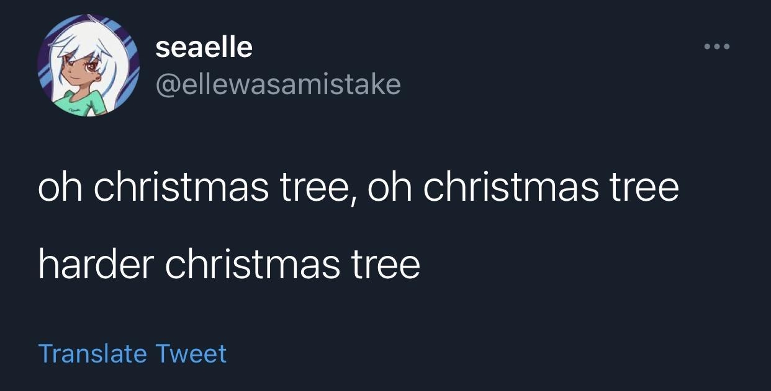The height and width of the screenshot is (391, 771).
Task: Click seaelle to view their profile
Action: tap(204, 46)
